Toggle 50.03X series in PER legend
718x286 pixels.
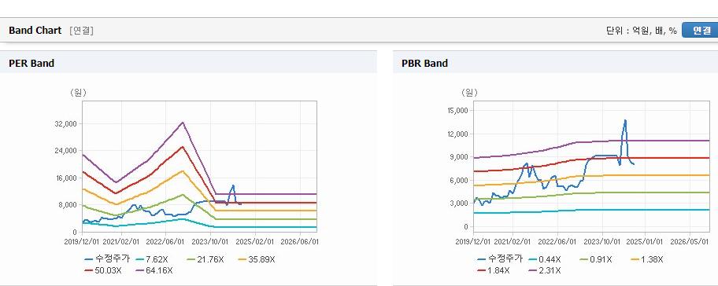(103, 270)
